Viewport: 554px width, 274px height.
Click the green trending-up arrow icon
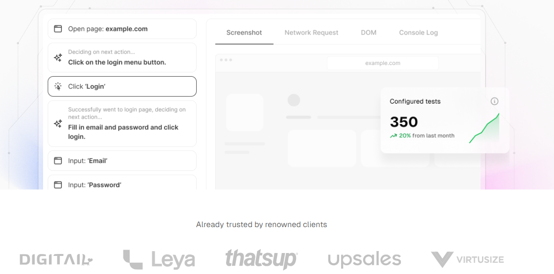click(x=393, y=136)
